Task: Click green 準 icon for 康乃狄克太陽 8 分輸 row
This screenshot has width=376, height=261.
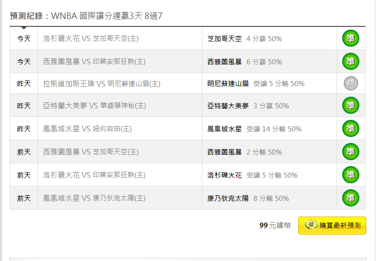Action: pos(351,198)
